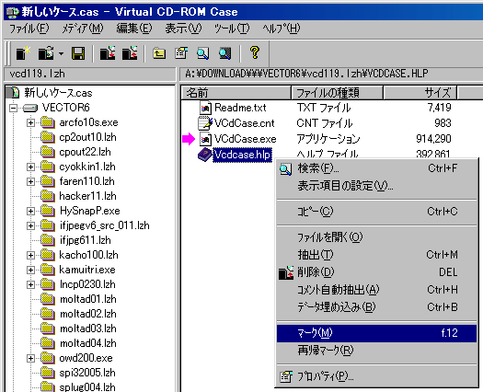The height and width of the screenshot is (392, 483).
Task: Click the magnifier search toolbar icon
Action: pyautogui.click(x=202, y=53)
